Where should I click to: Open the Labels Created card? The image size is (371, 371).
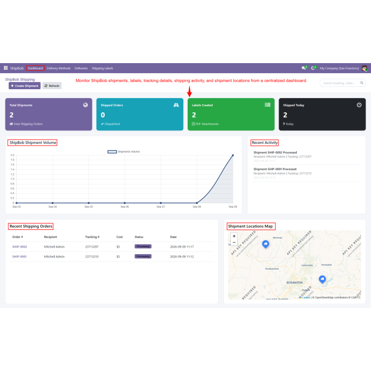(231, 114)
